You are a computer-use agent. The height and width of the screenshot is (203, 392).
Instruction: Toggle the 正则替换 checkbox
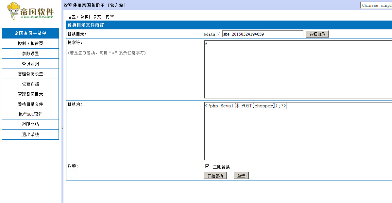[x=207, y=166]
